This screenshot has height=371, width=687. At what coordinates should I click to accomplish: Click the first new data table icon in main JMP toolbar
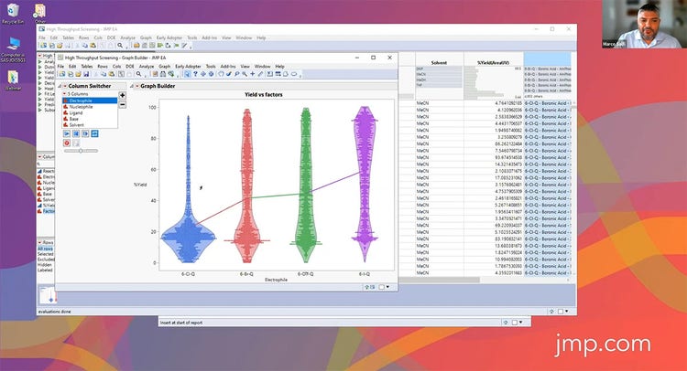coord(43,46)
